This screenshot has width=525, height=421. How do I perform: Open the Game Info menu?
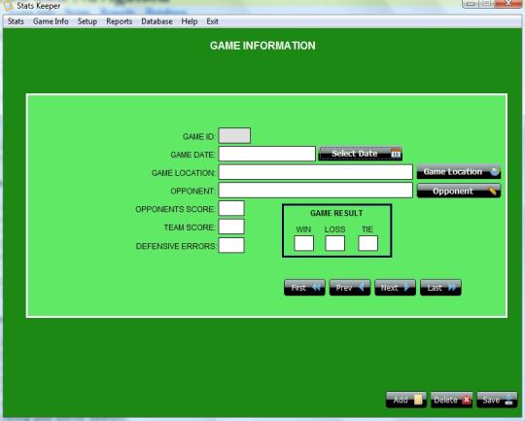pyautogui.click(x=51, y=21)
